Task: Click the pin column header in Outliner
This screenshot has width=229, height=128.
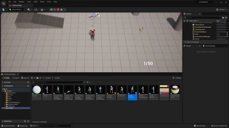Action: [187, 21]
